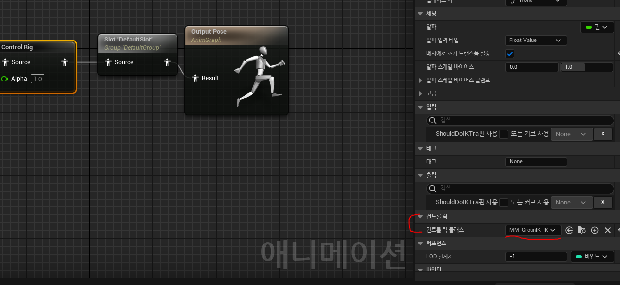Collapse the 입력 section
This screenshot has height=285, width=620.
click(x=420, y=107)
